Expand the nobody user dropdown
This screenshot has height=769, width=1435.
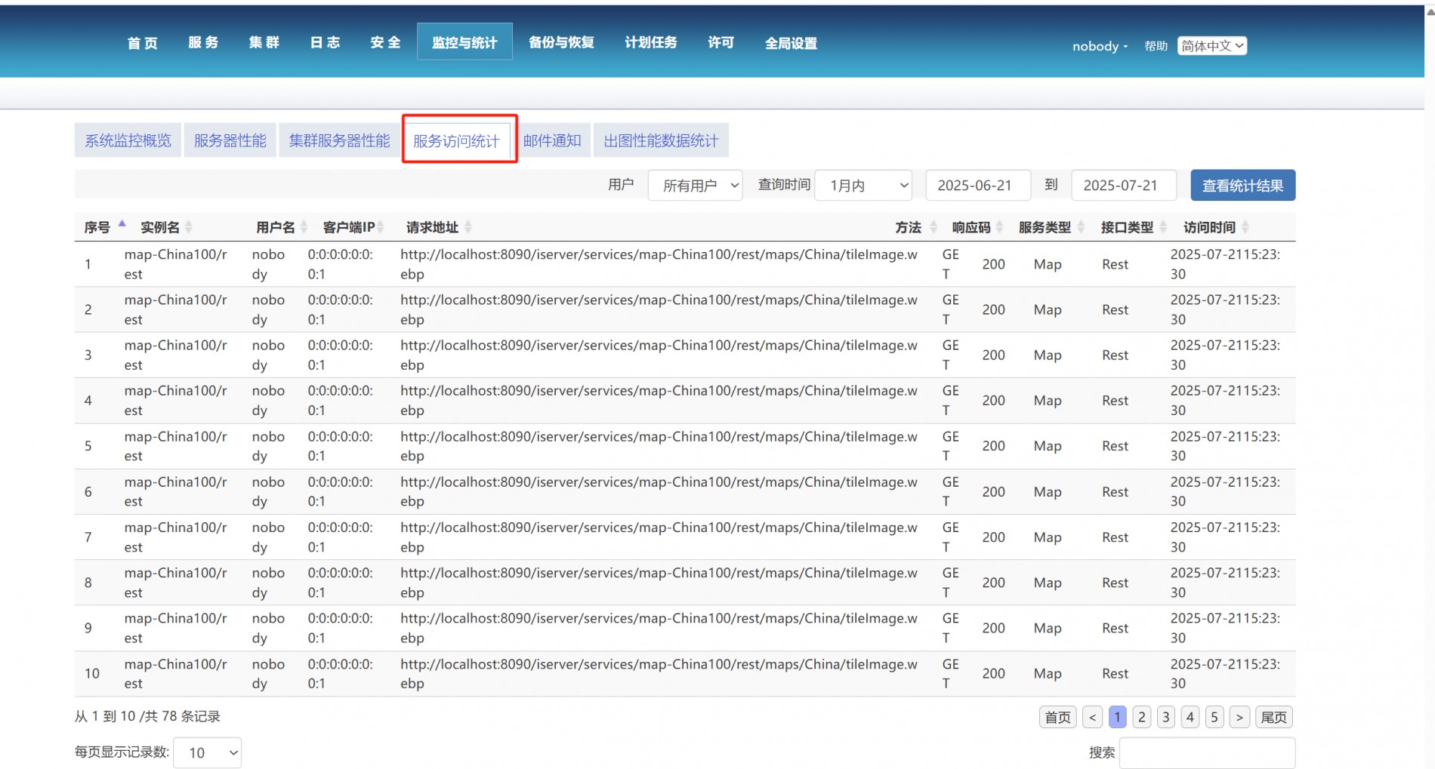(1100, 46)
